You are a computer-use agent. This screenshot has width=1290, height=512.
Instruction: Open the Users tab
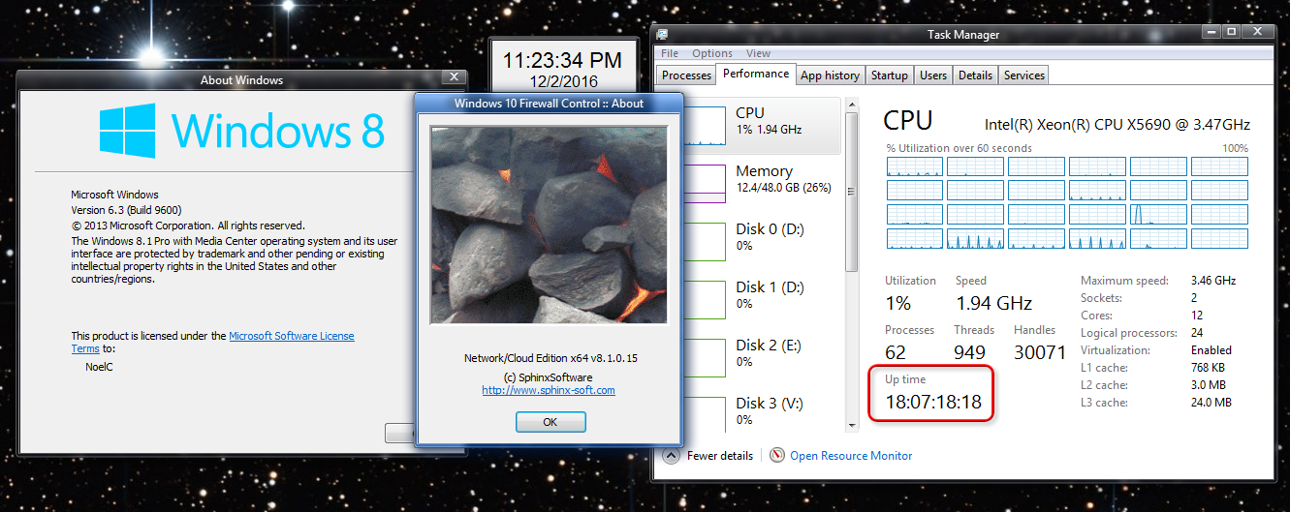(x=933, y=75)
